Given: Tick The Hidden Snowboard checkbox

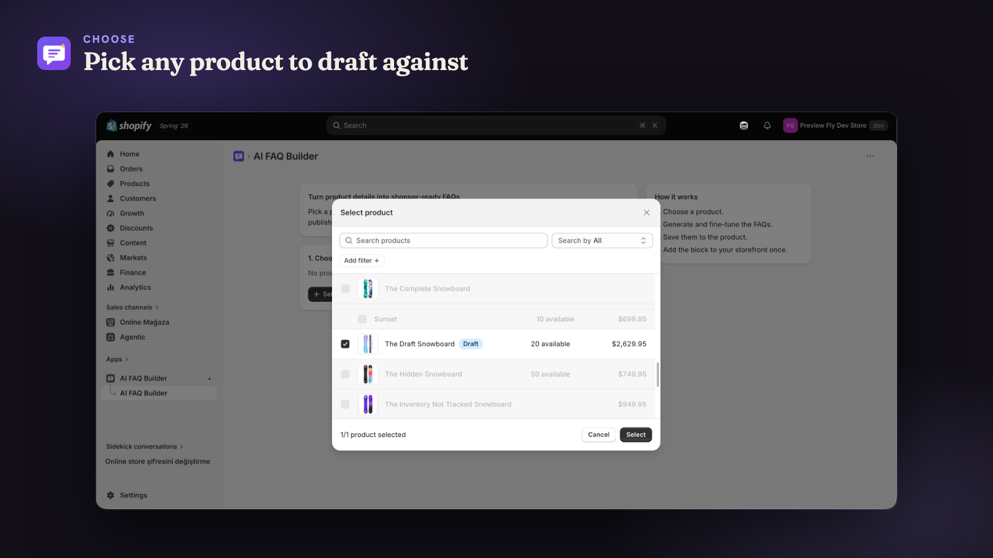Looking at the screenshot, I should (x=345, y=374).
